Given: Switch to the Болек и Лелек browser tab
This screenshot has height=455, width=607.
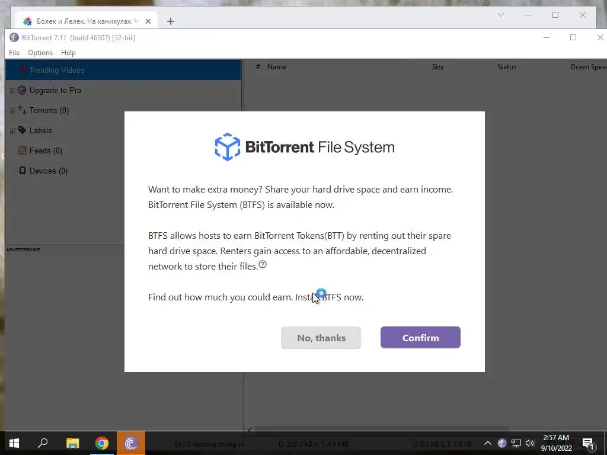Looking at the screenshot, I should coord(87,21).
